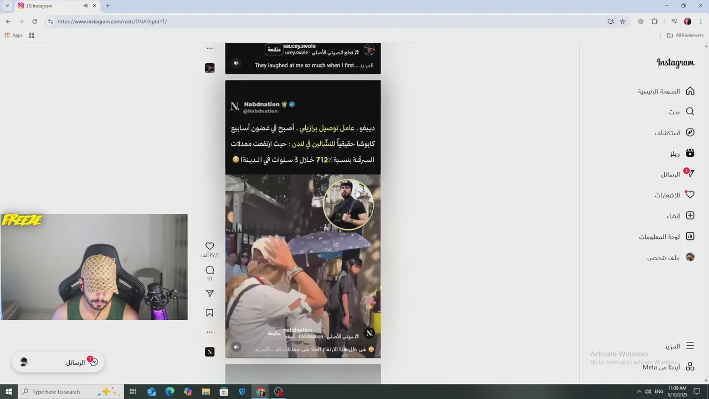Bookmark this page with the star icon
Image resolution: width=709 pixels, height=399 pixels.
tap(623, 22)
